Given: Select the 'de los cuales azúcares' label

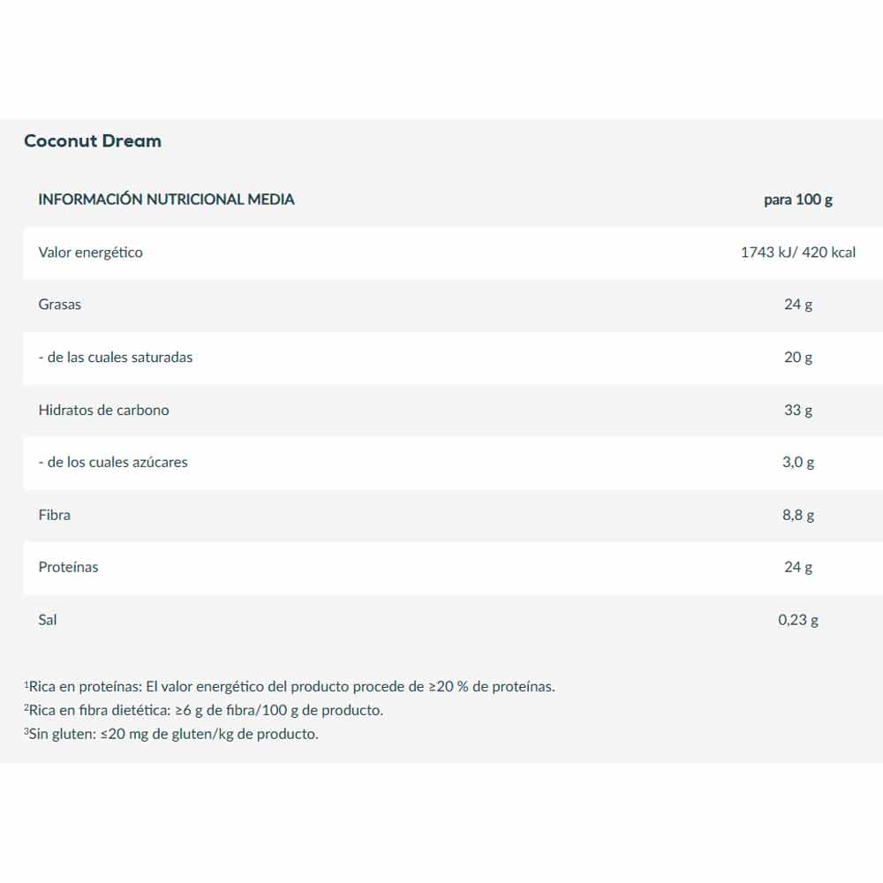Looking at the screenshot, I should (113, 462).
